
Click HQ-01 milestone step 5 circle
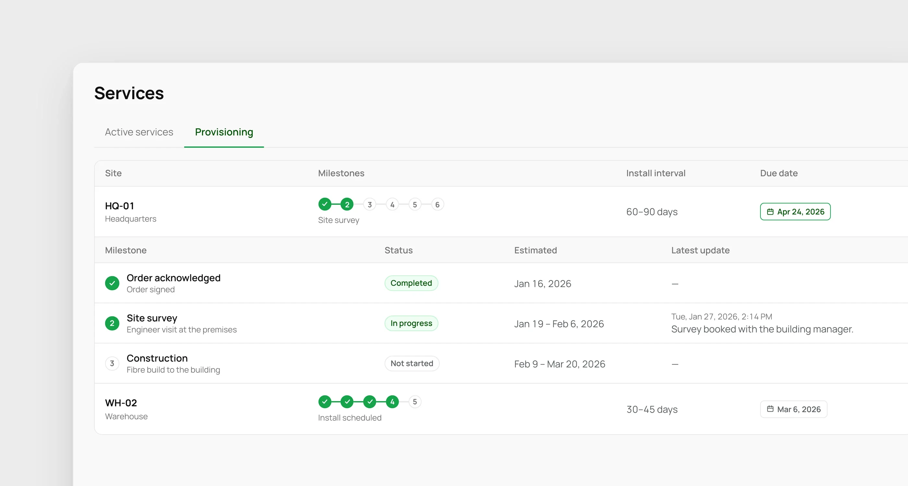pos(415,204)
